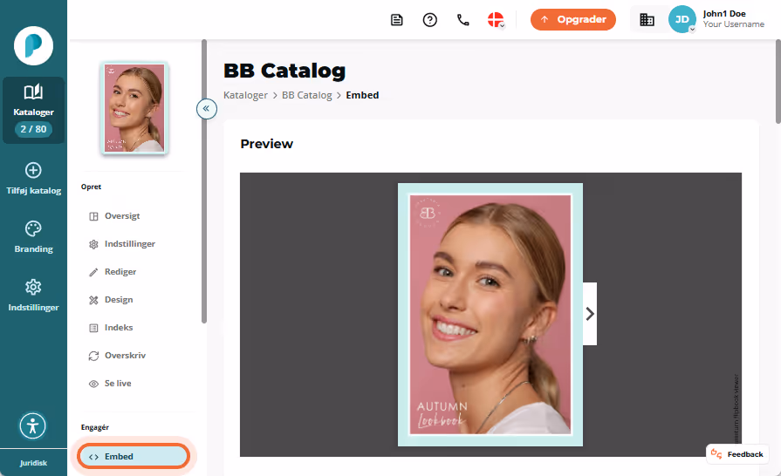Viewport: 781px width, 476px height.
Task: Collapse the catalog side panel
Action: tap(206, 108)
